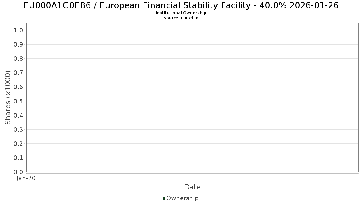Click the 0.9 y-axis label
Screen dimensions: 362x203
[18, 44]
